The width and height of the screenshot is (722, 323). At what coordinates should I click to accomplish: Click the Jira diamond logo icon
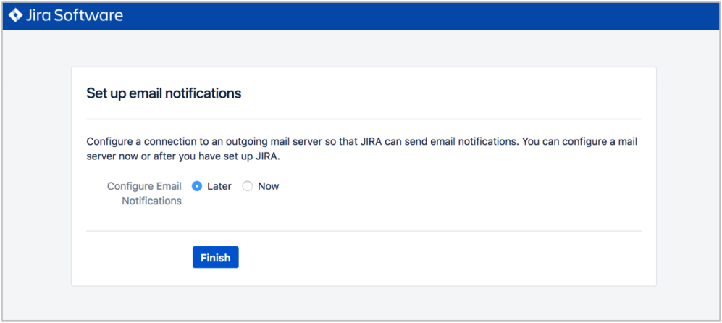pyautogui.click(x=16, y=16)
